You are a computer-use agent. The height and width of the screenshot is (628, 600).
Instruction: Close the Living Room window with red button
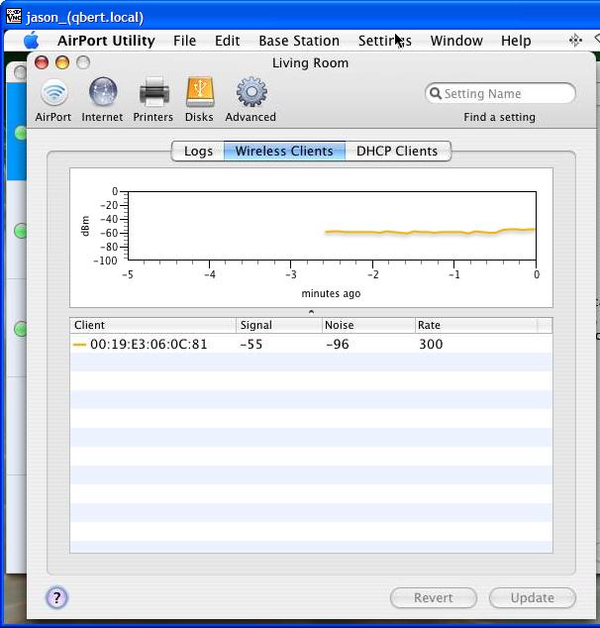pyautogui.click(x=42, y=62)
